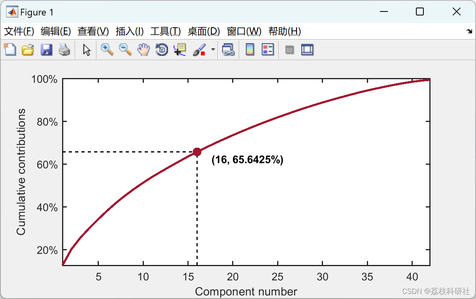Click the x-axis tick label "20"
Screen dimensions: 476x299
click(x=233, y=276)
